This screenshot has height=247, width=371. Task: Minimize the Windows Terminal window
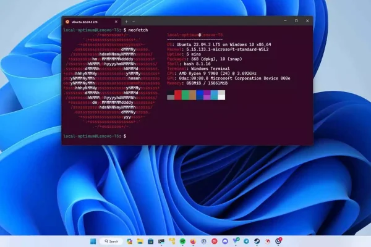coord(285,21)
